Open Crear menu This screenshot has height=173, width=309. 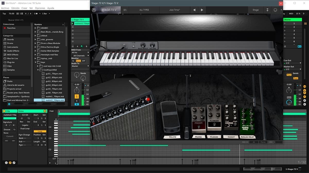click(24, 8)
